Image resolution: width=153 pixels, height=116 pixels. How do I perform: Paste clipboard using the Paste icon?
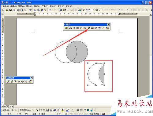click(x=42, y=10)
